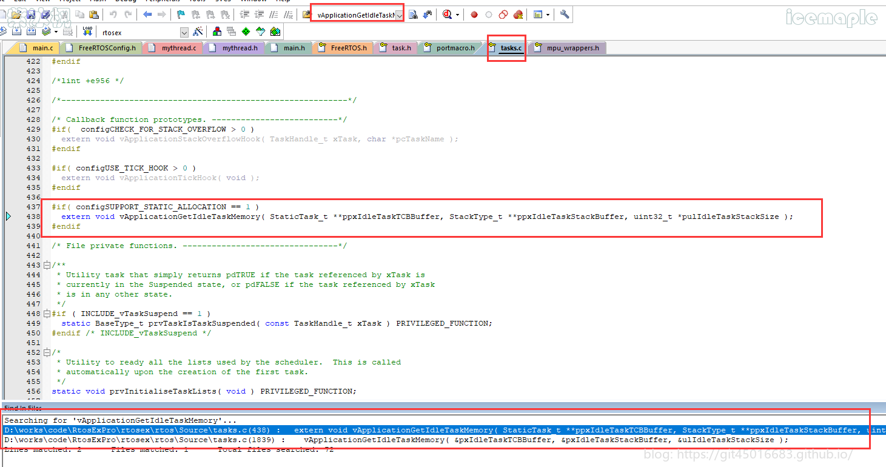Go to next bookmark icon
886x467 pixels.
(210, 14)
